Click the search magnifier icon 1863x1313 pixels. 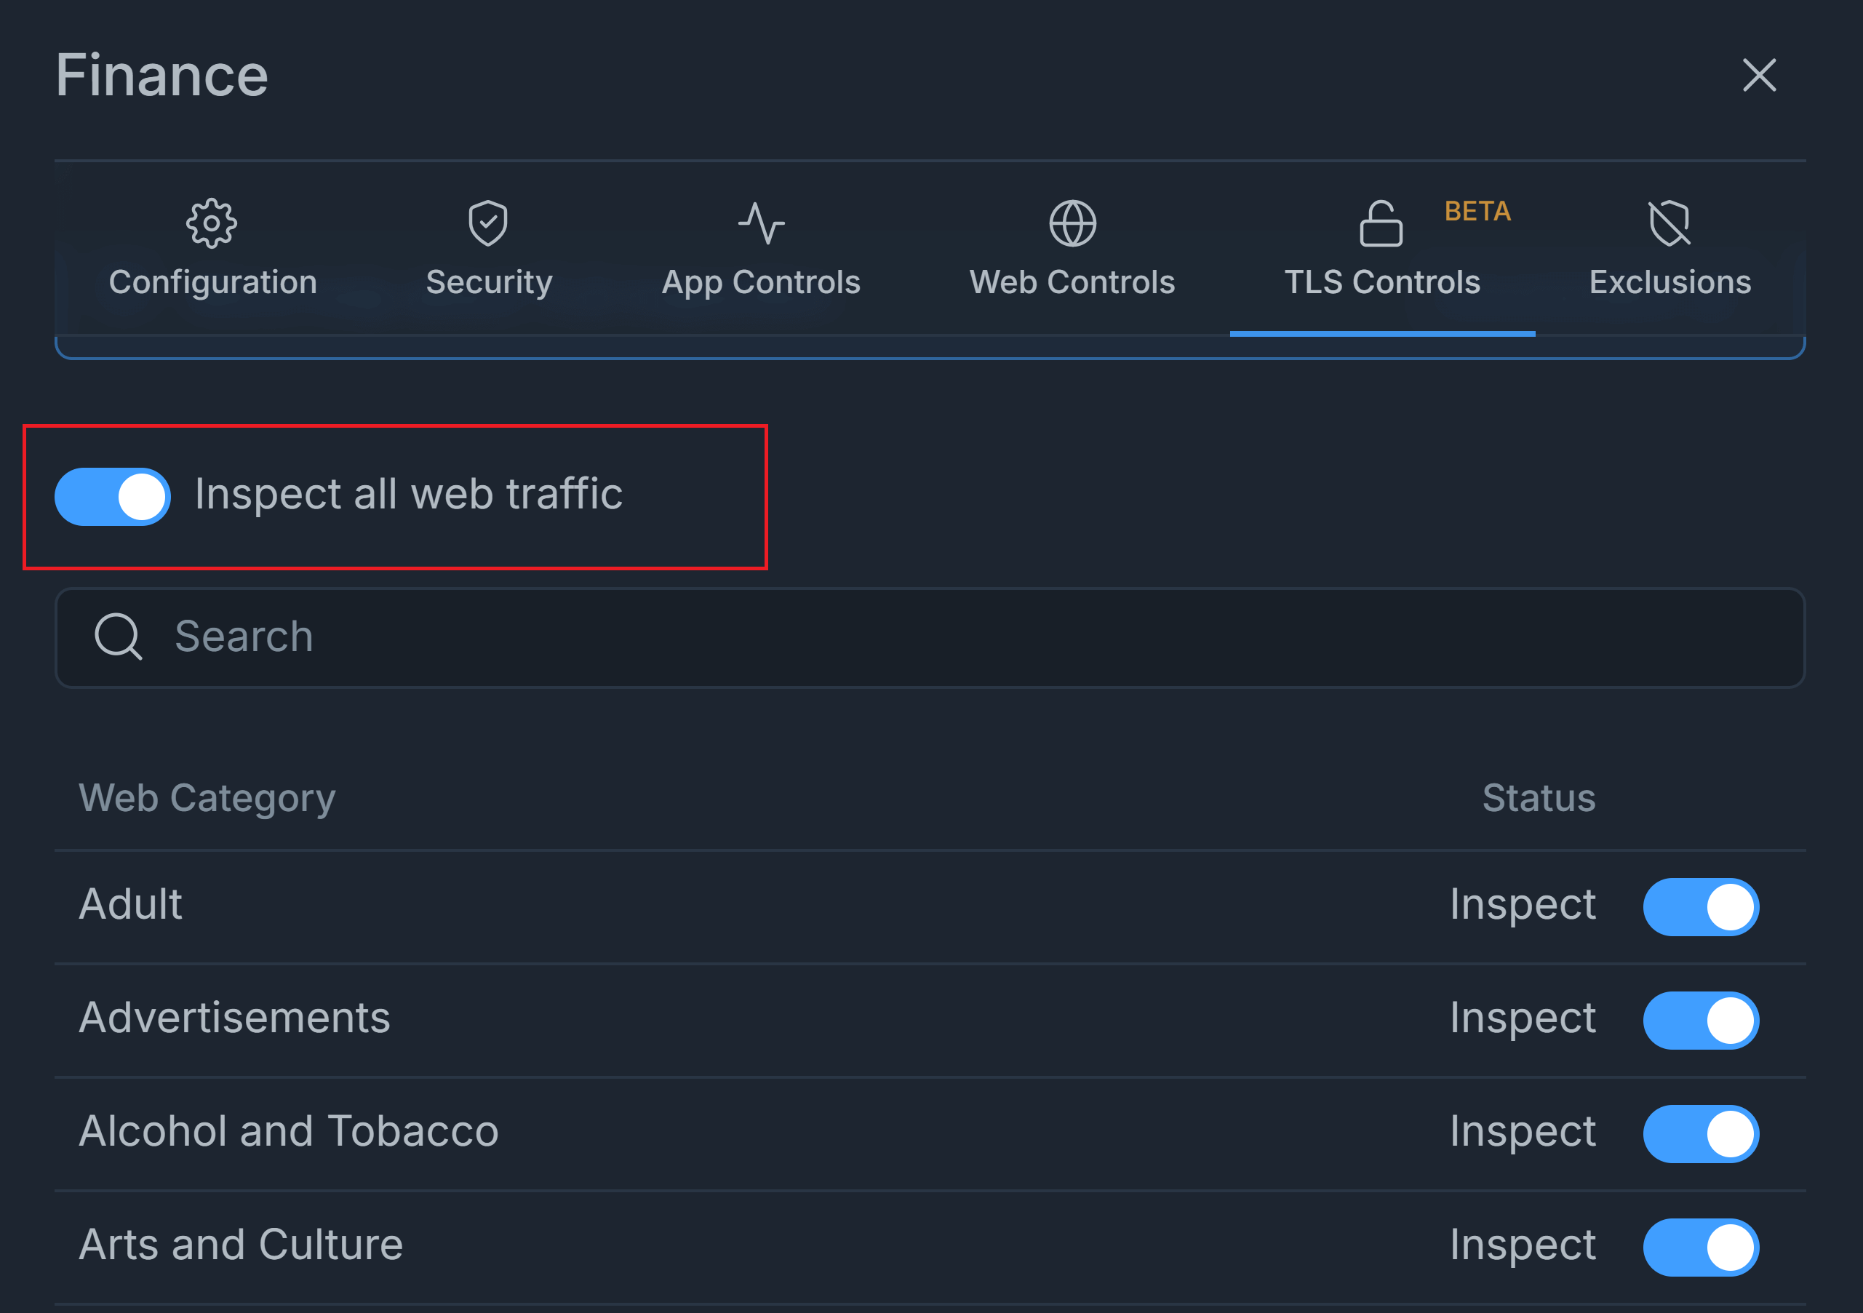[x=119, y=636]
